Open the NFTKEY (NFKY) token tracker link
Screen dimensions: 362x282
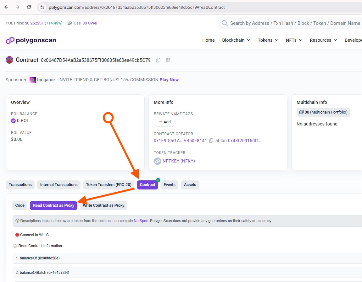tap(179, 161)
